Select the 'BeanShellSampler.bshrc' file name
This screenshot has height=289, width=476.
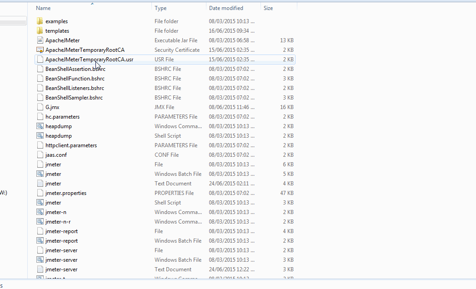point(74,97)
